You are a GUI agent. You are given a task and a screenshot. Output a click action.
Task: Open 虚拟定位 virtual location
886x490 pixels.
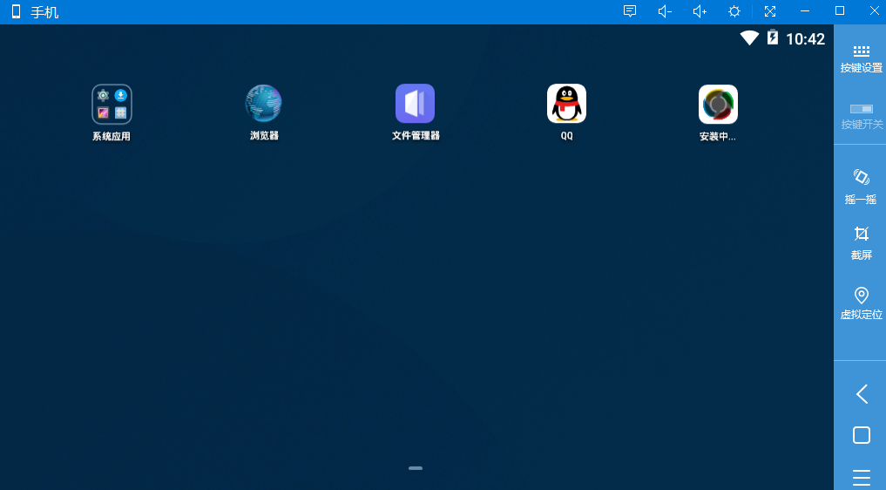(x=861, y=303)
